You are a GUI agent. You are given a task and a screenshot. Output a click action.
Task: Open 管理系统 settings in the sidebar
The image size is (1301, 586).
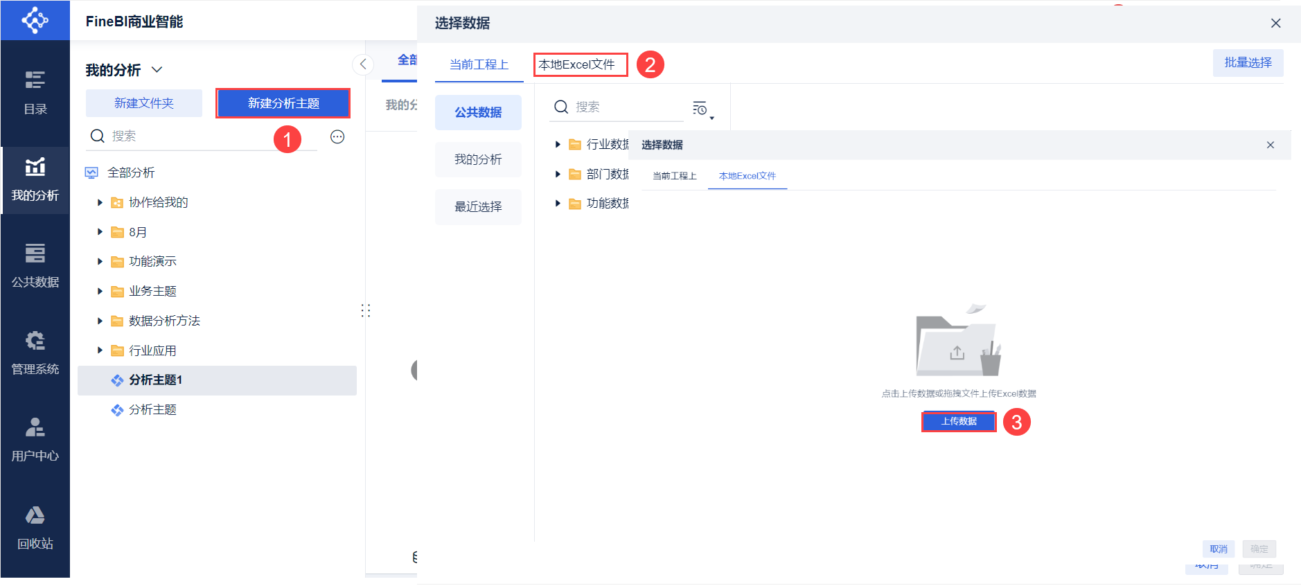click(x=35, y=353)
